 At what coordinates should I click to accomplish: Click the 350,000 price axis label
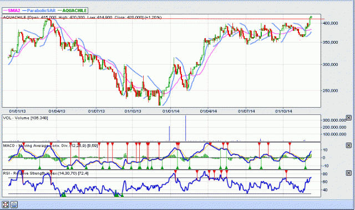[x=330, y=42]
